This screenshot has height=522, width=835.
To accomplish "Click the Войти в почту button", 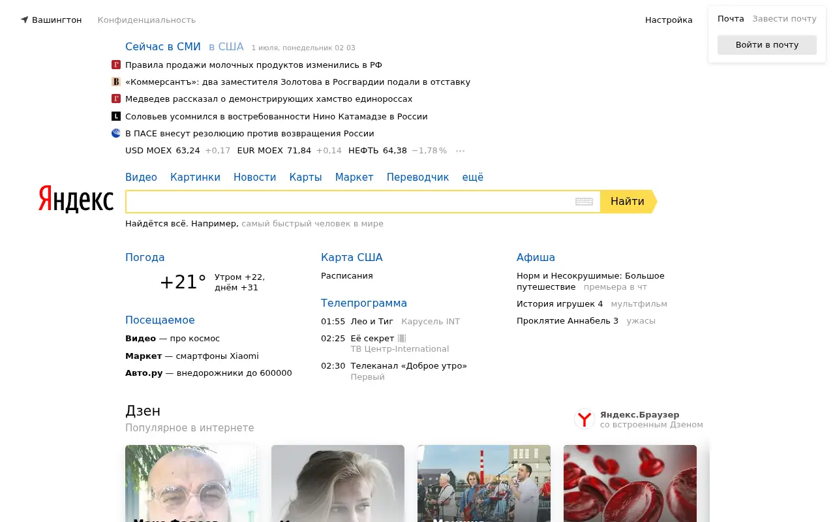I will [x=767, y=45].
